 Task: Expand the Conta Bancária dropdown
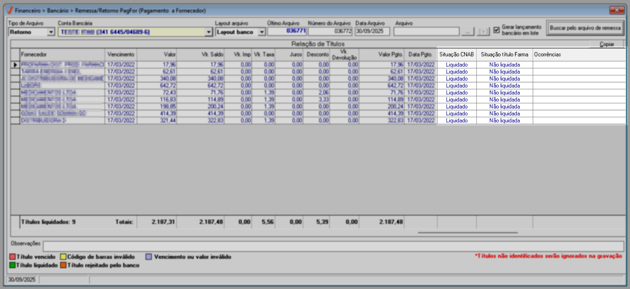(209, 32)
